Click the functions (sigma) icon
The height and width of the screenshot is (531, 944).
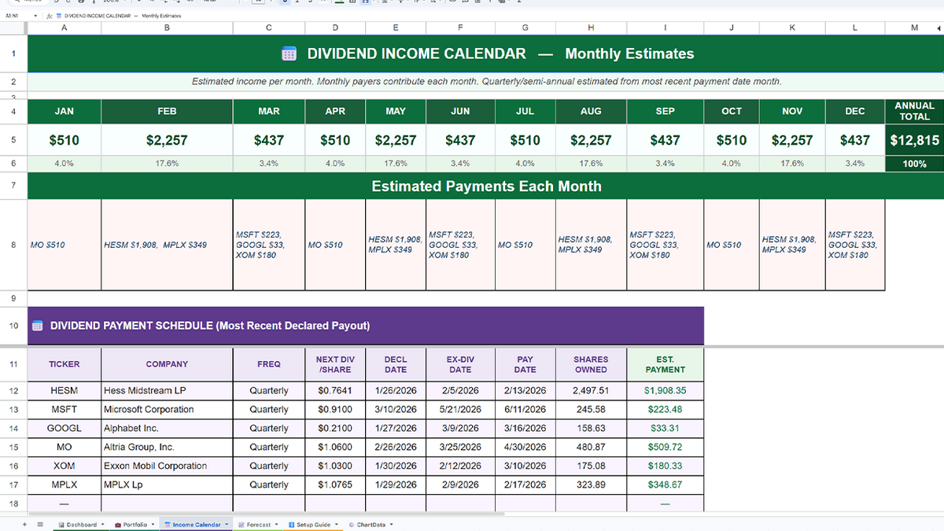pos(519,3)
